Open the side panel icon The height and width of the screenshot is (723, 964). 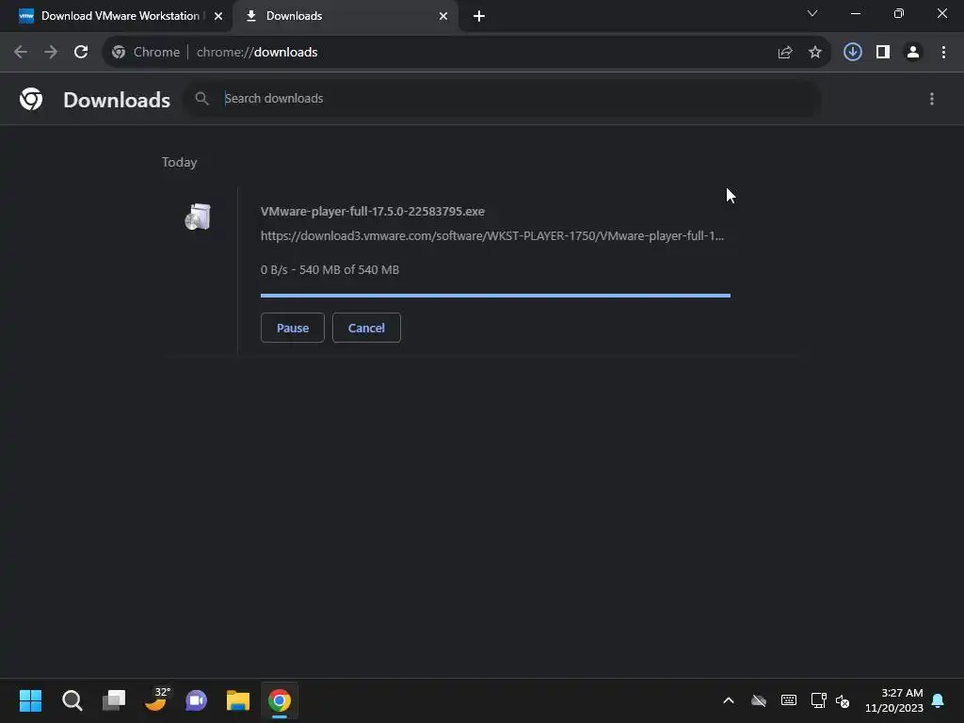click(x=883, y=53)
